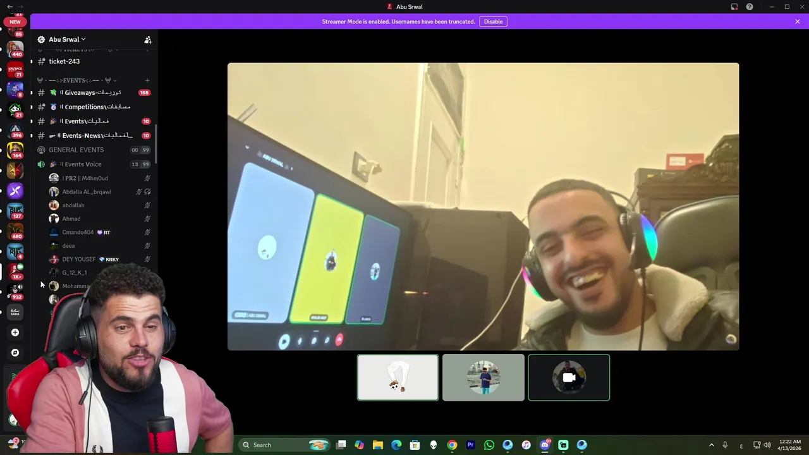The image size is (809, 455).
Task: Open the server with 932 badge
Action: 15,291
